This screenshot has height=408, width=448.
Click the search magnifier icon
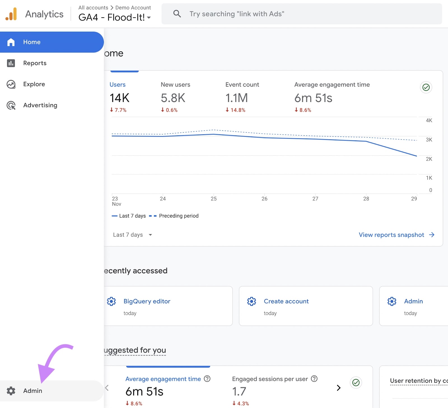click(x=177, y=14)
